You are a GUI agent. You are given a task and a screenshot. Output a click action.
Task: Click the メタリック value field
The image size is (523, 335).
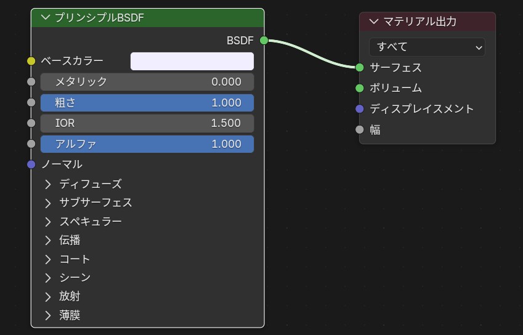147,82
